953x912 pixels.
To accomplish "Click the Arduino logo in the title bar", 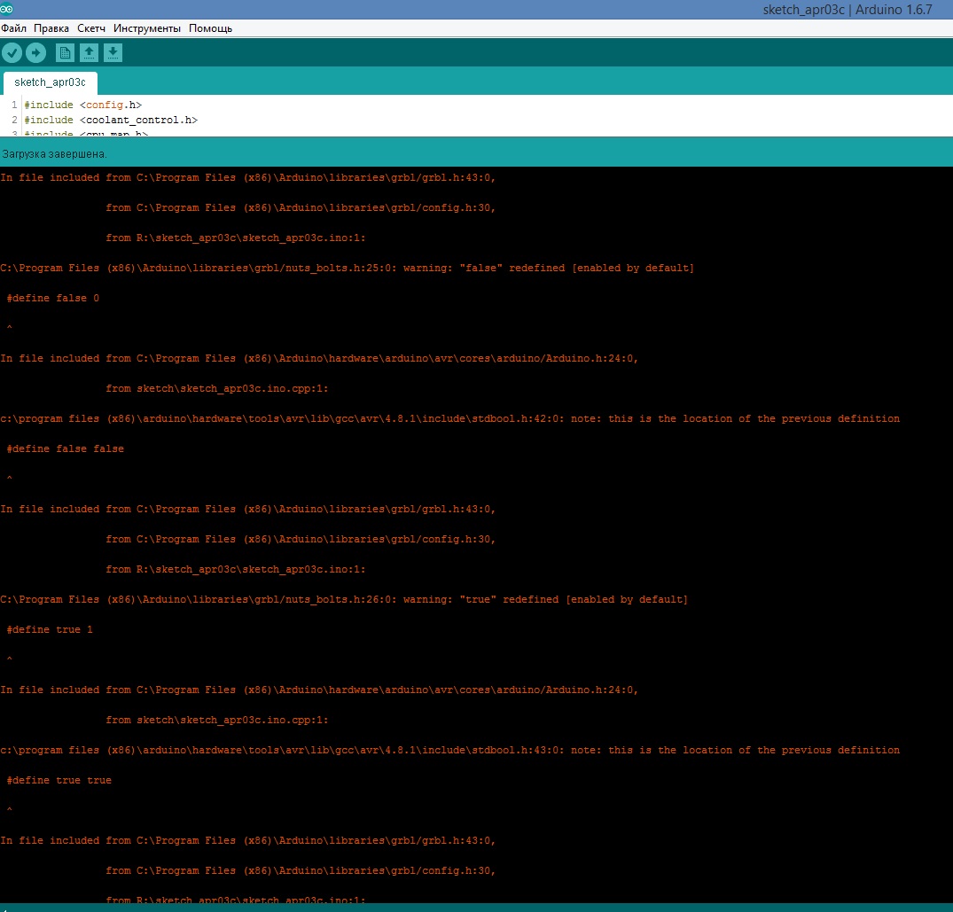I will tap(6, 9).
